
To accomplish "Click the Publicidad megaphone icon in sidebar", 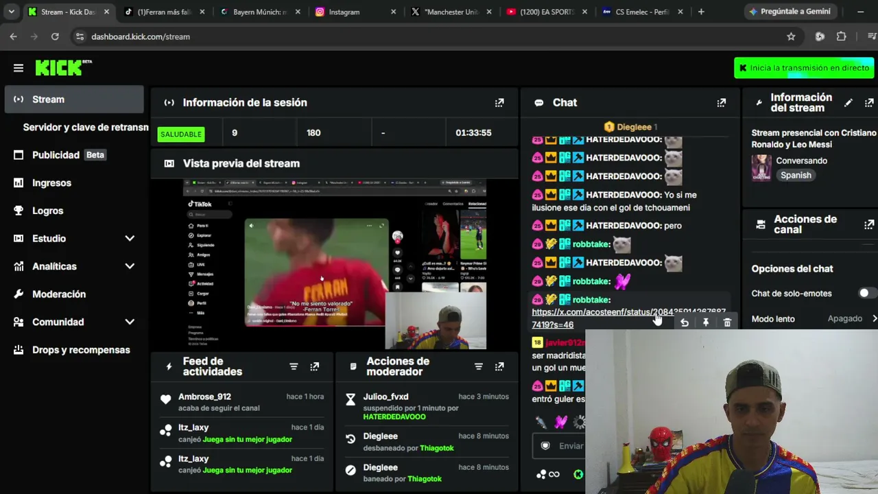I will [19, 155].
